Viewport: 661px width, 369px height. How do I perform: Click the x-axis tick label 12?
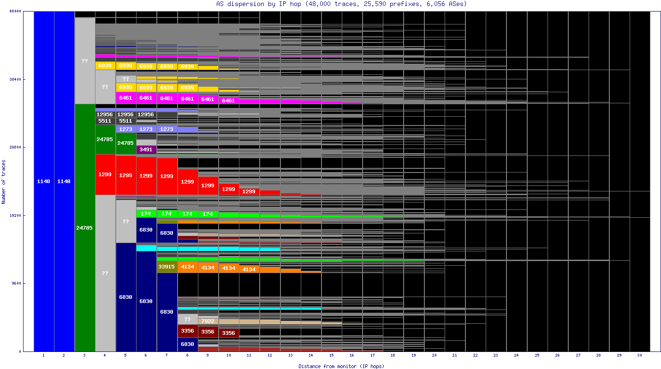[x=270, y=356]
